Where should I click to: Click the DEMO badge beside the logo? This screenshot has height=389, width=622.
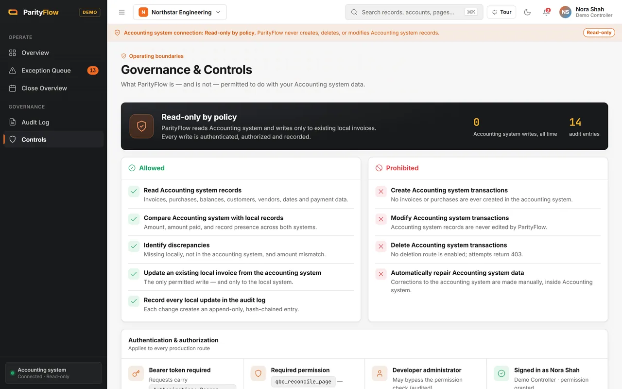pos(90,12)
